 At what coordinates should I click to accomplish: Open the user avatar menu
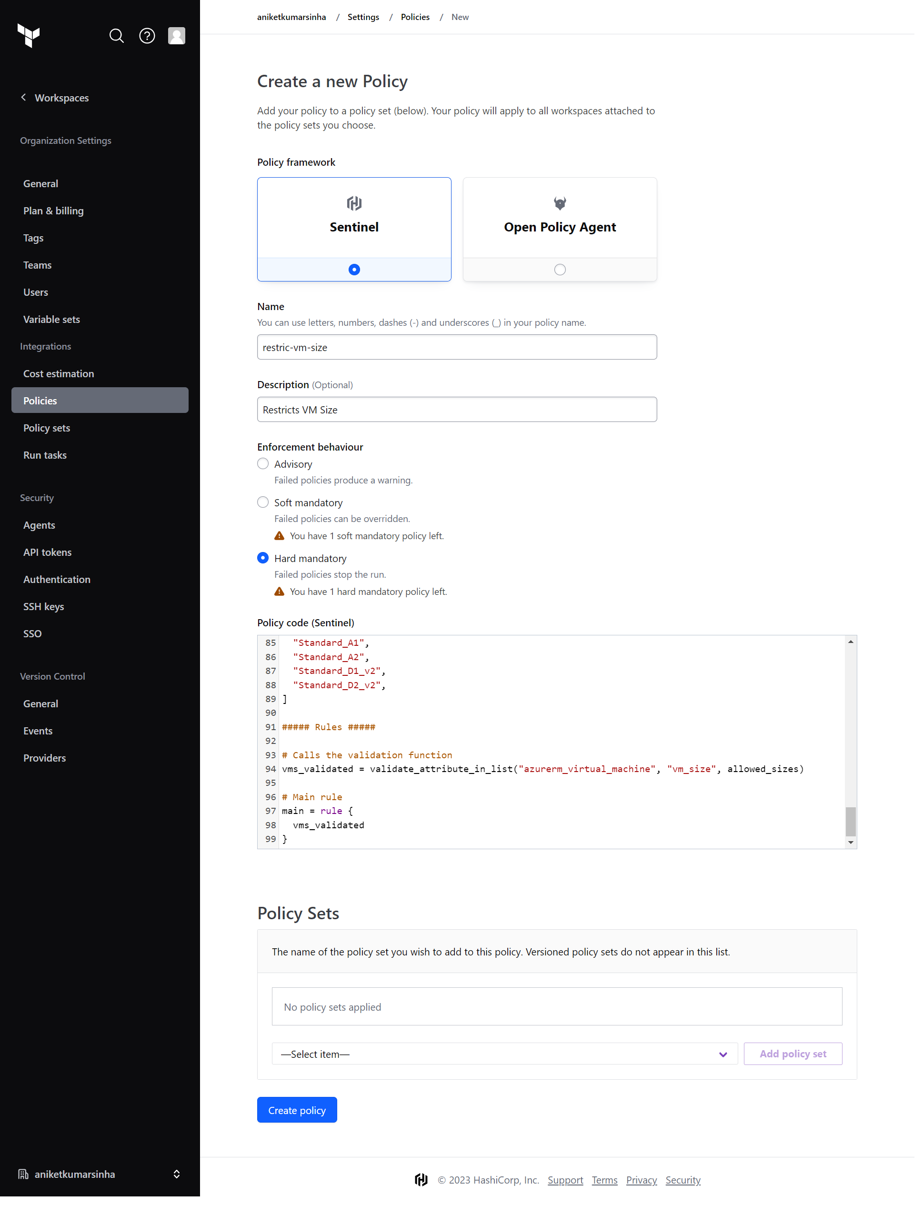click(176, 36)
